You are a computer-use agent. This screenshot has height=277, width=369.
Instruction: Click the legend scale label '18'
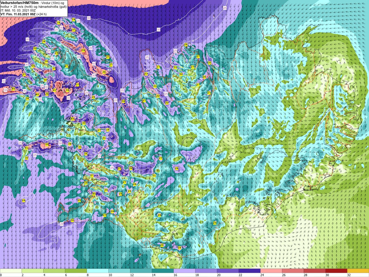click(197, 275)
